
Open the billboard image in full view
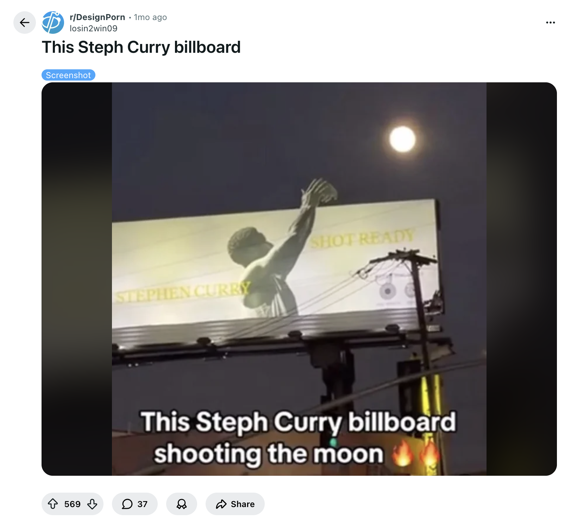click(x=299, y=279)
